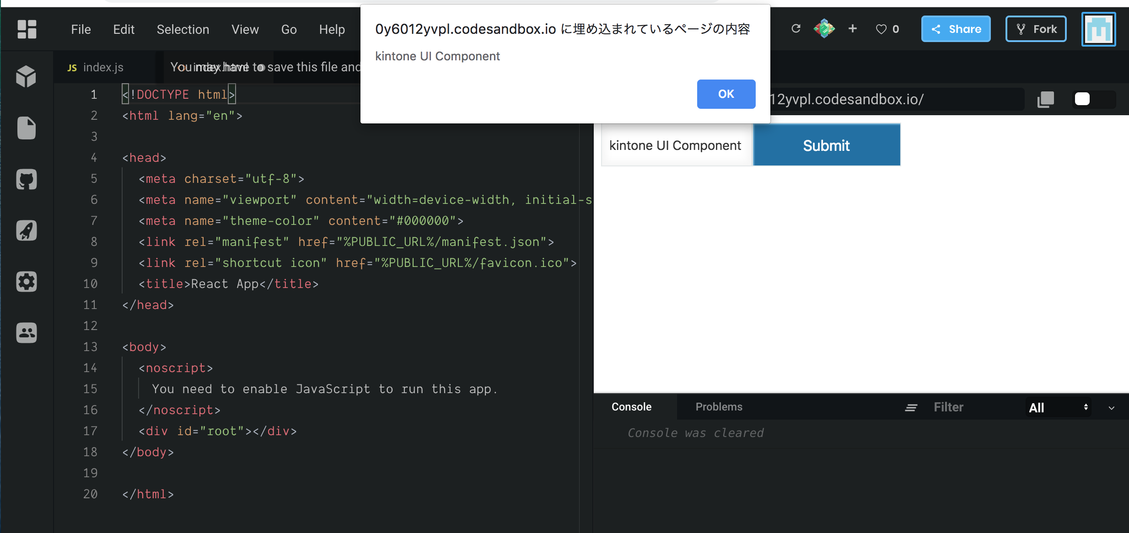The image size is (1129, 533).
Task: Click the <div id="root"> code line
Action: pyautogui.click(x=218, y=431)
